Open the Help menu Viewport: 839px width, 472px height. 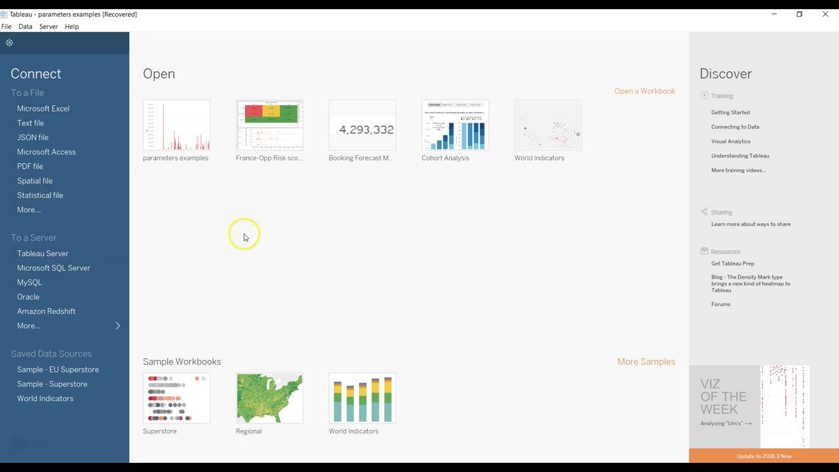coord(72,27)
